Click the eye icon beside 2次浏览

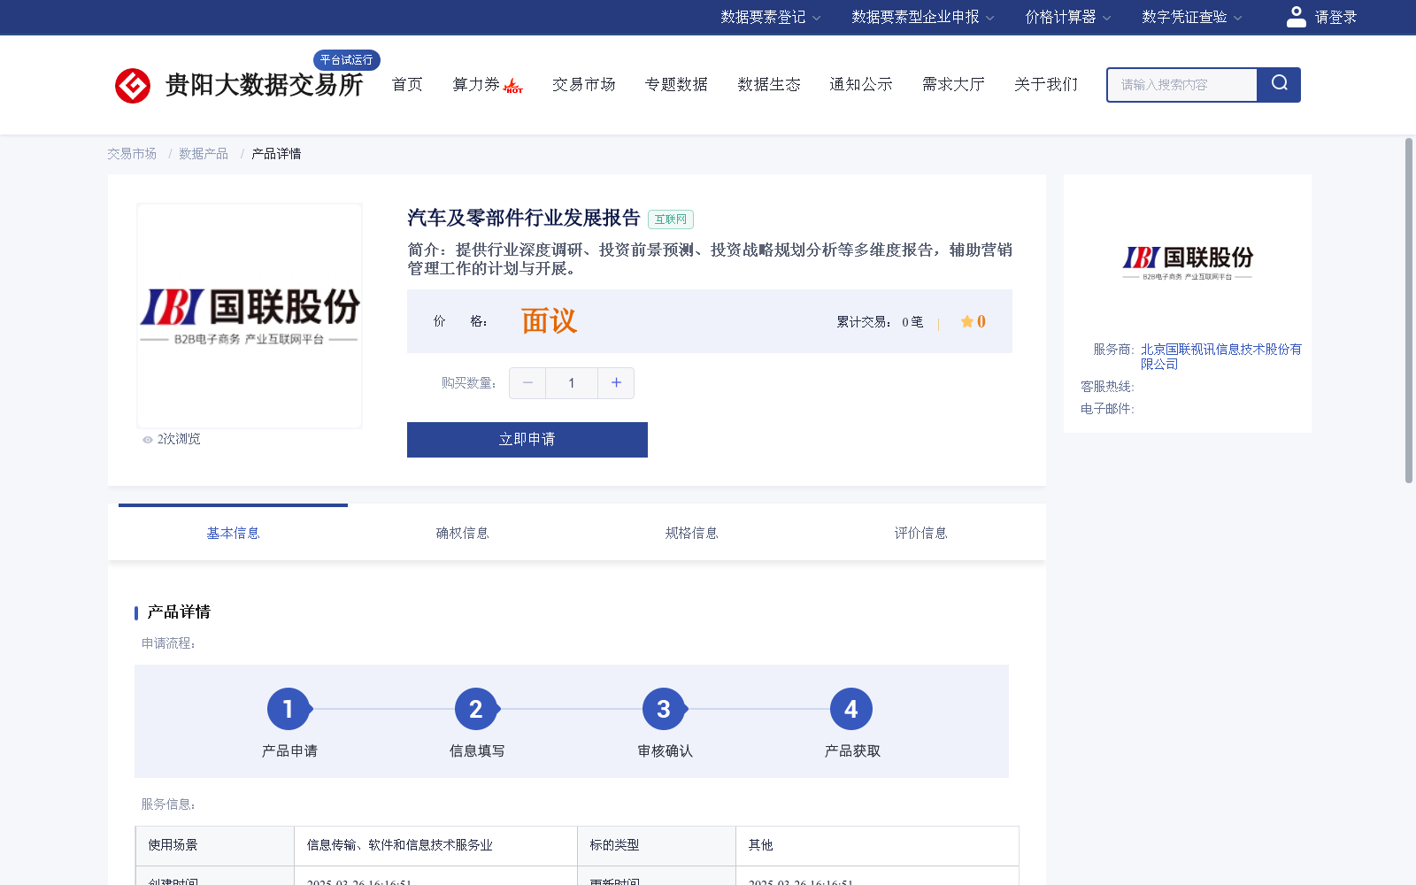tap(148, 440)
